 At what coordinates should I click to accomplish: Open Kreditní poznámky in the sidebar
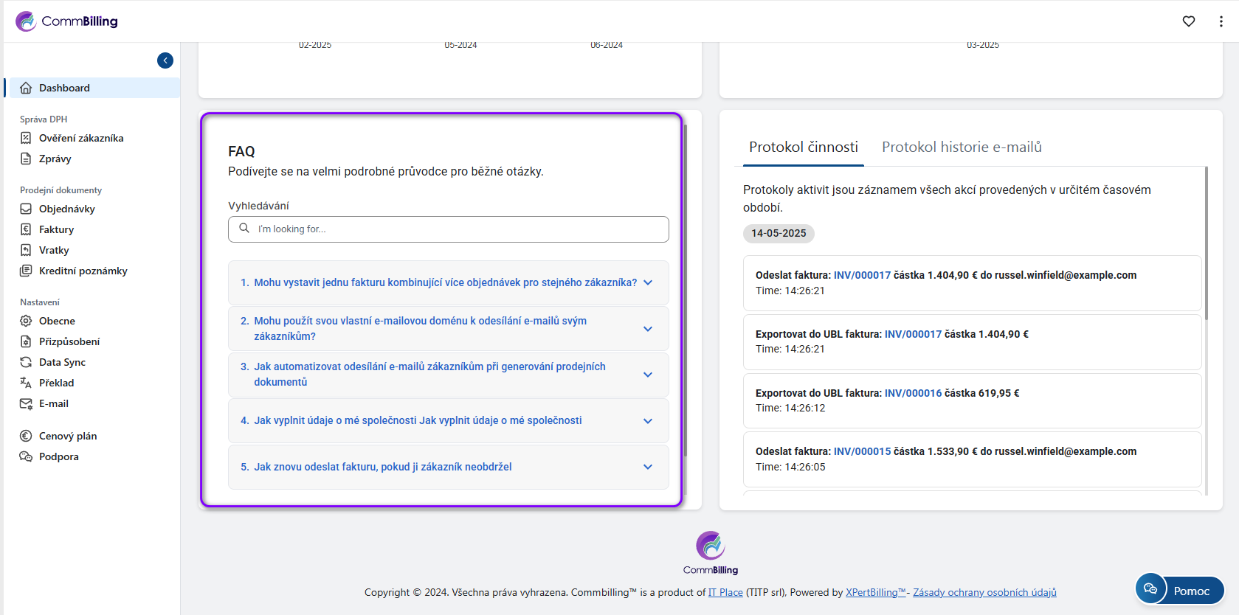83,271
